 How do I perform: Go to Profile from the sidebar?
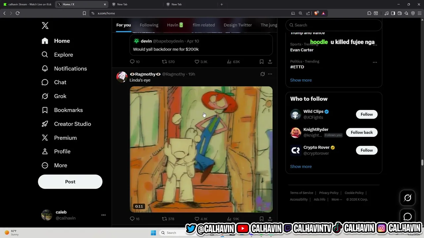tap(56, 151)
